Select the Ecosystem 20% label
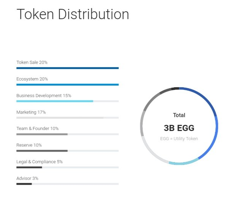 point(32,79)
